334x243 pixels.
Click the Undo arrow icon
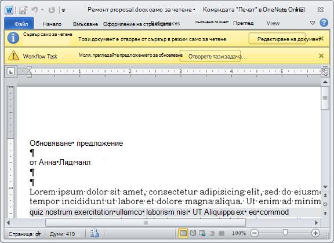[x=35, y=10]
